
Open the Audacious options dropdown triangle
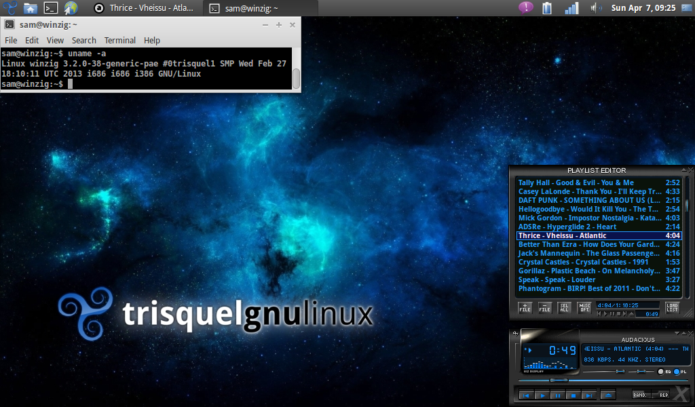[x=677, y=333]
